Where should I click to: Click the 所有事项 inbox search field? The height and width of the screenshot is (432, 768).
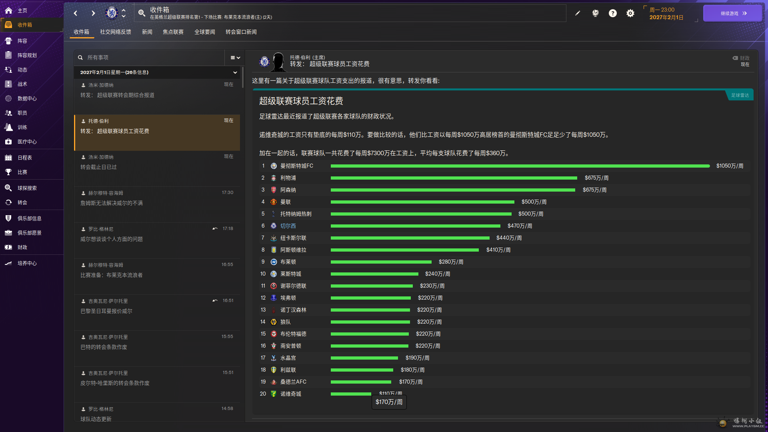(150, 58)
